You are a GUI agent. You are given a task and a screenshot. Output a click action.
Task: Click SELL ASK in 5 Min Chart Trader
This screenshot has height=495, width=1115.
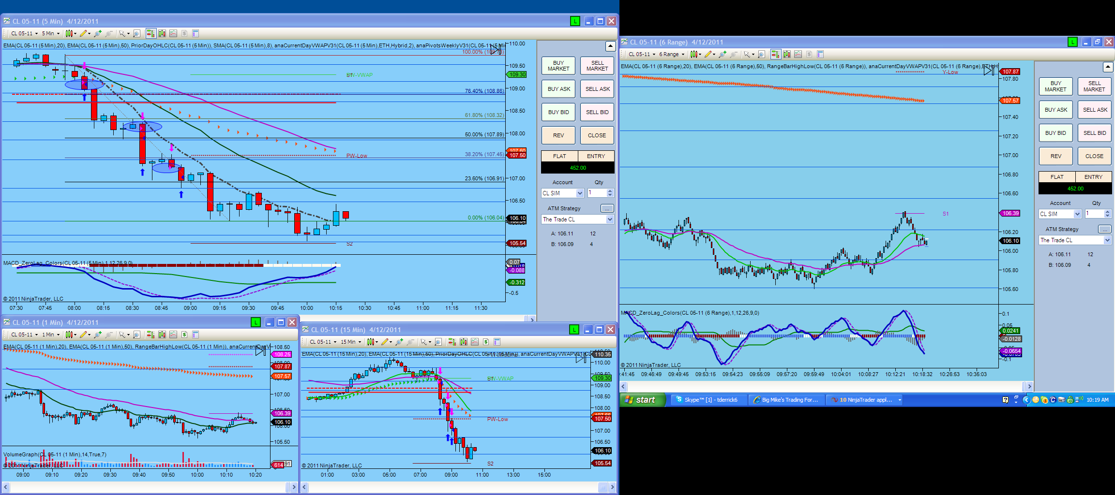tap(597, 89)
